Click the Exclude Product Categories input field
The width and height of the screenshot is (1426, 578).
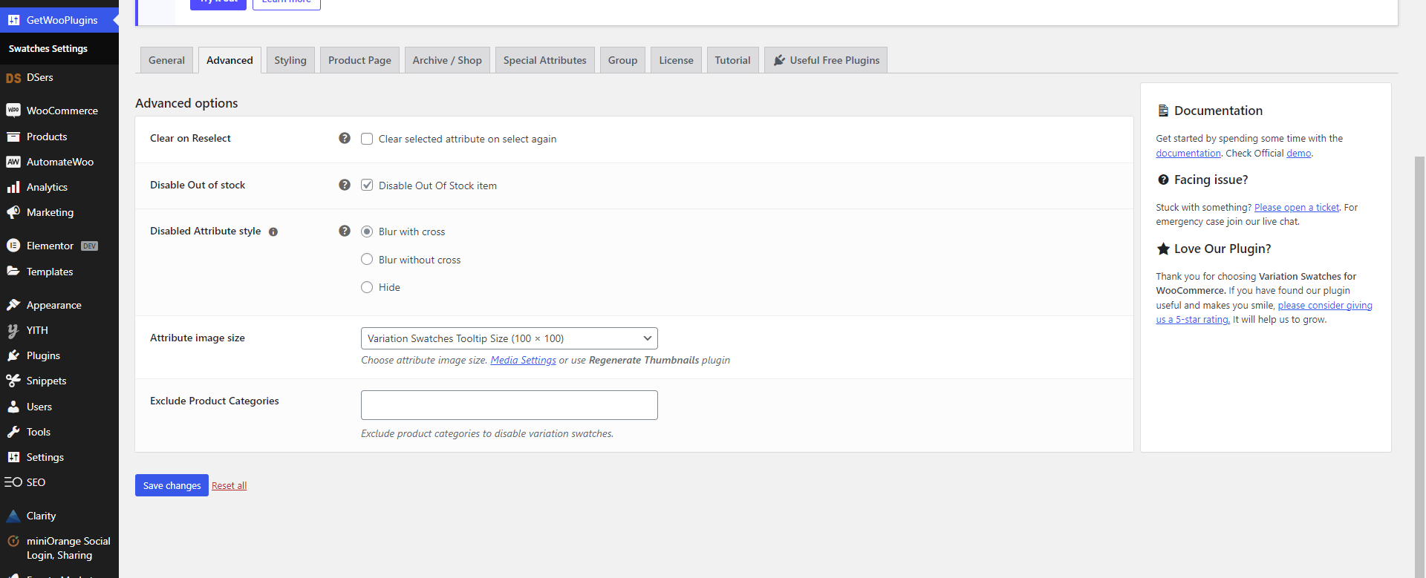point(509,405)
